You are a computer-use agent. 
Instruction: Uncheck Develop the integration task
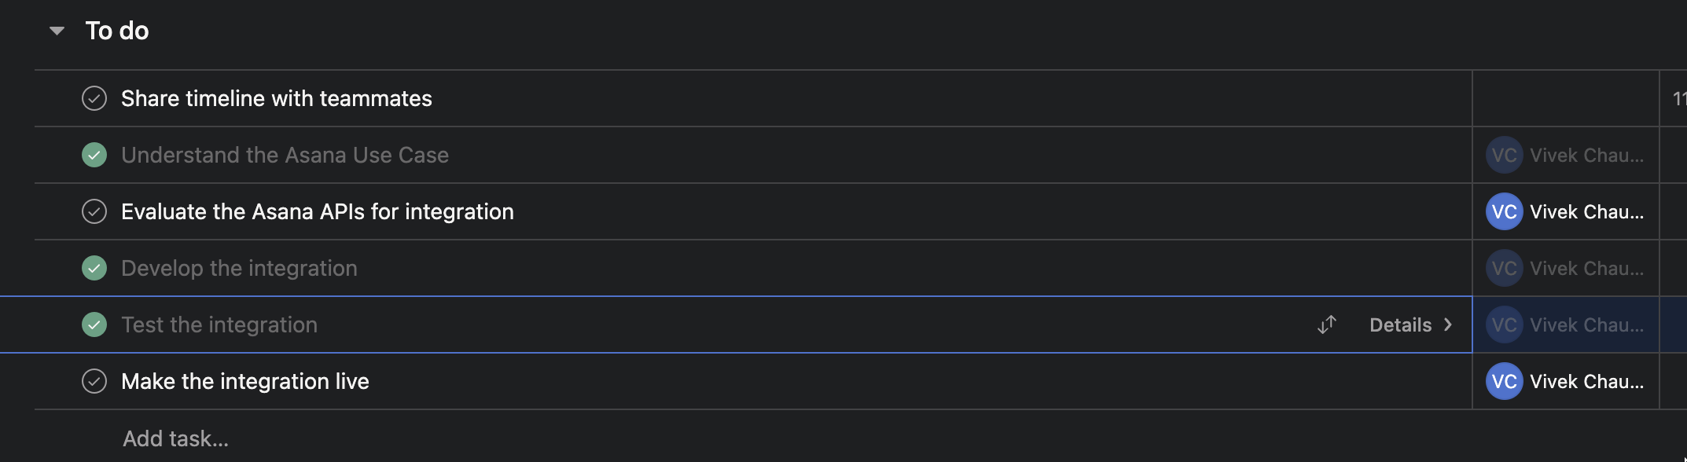(x=94, y=268)
